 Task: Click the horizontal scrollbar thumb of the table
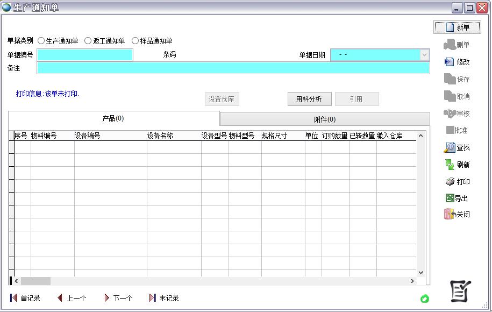[35, 281]
